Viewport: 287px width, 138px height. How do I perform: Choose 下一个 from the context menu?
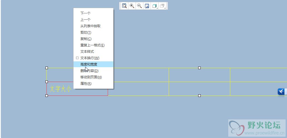93,13
